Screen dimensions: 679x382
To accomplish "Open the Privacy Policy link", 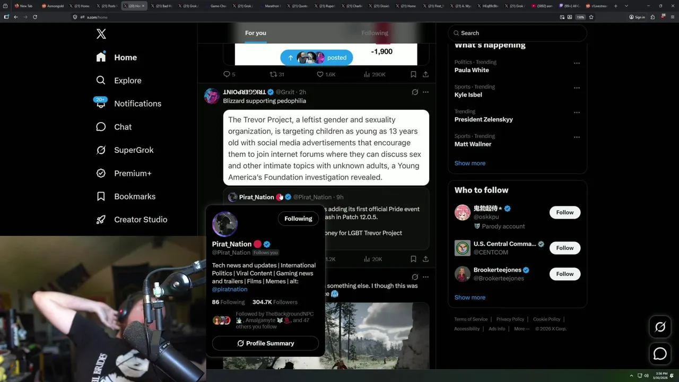I will point(510,319).
